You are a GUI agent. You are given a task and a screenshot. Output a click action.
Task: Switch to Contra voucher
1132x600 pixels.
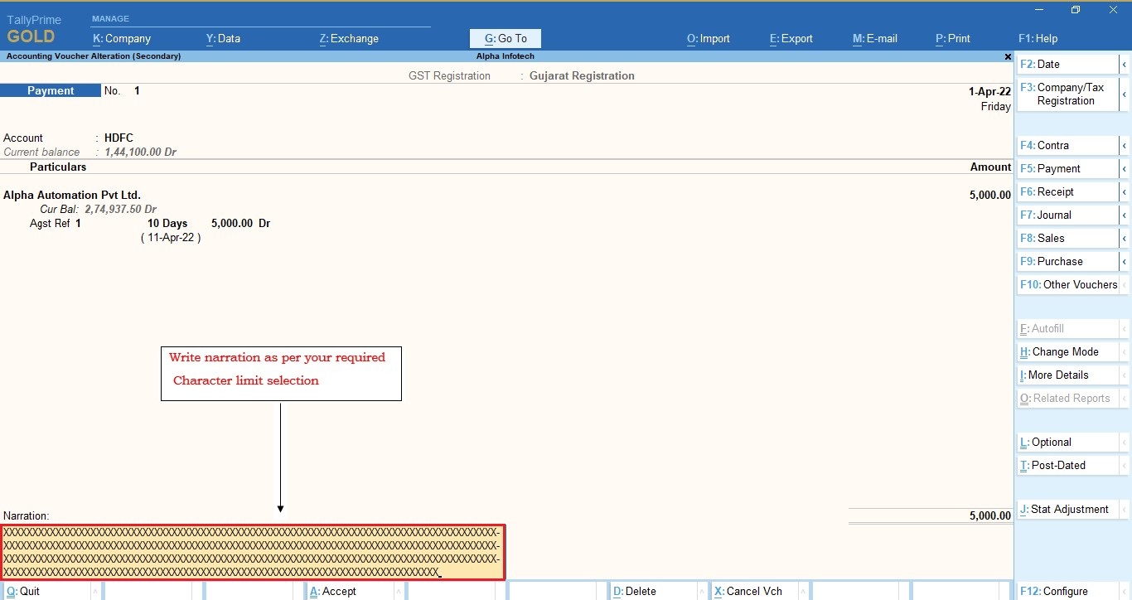pyautogui.click(x=1061, y=145)
